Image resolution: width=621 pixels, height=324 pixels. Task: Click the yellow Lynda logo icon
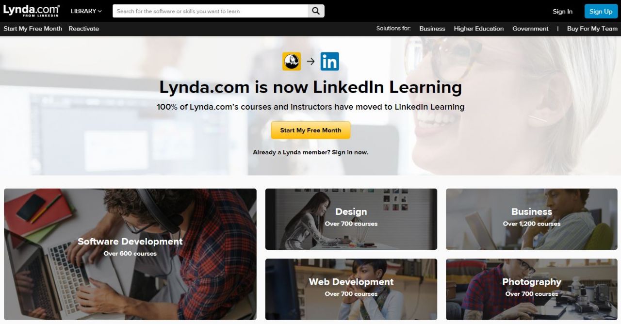click(292, 61)
